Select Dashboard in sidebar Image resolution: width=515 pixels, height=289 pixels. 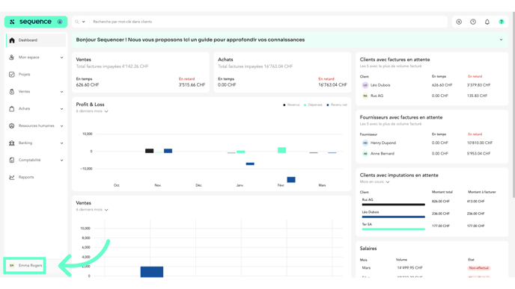click(x=36, y=40)
